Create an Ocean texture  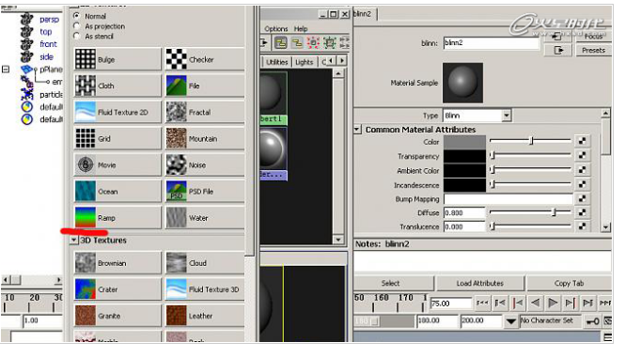(x=117, y=192)
